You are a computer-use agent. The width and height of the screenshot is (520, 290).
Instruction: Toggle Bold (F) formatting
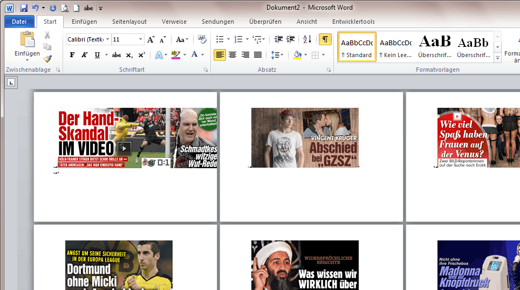72,55
